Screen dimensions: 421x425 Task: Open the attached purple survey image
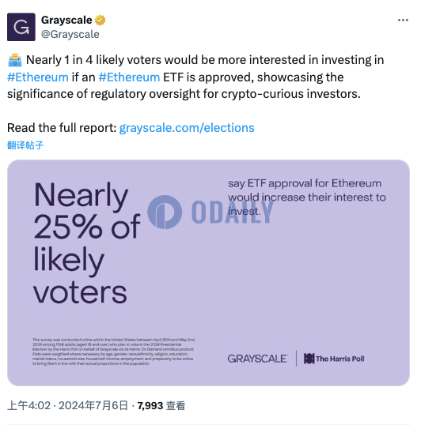[208, 273]
